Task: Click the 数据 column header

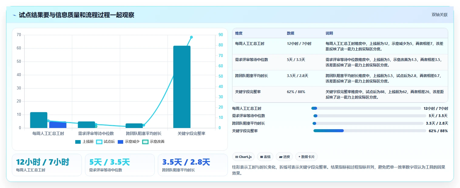Action: (290, 33)
